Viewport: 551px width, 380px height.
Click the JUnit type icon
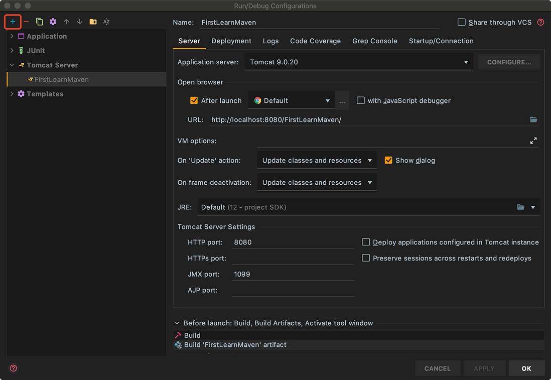(x=21, y=51)
